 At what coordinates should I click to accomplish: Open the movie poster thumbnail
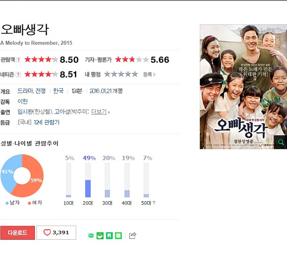[x=244, y=87]
